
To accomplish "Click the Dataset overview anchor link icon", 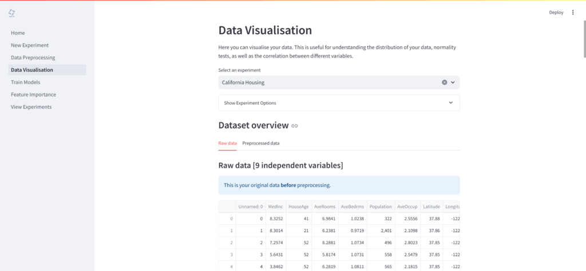I will point(295,126).
